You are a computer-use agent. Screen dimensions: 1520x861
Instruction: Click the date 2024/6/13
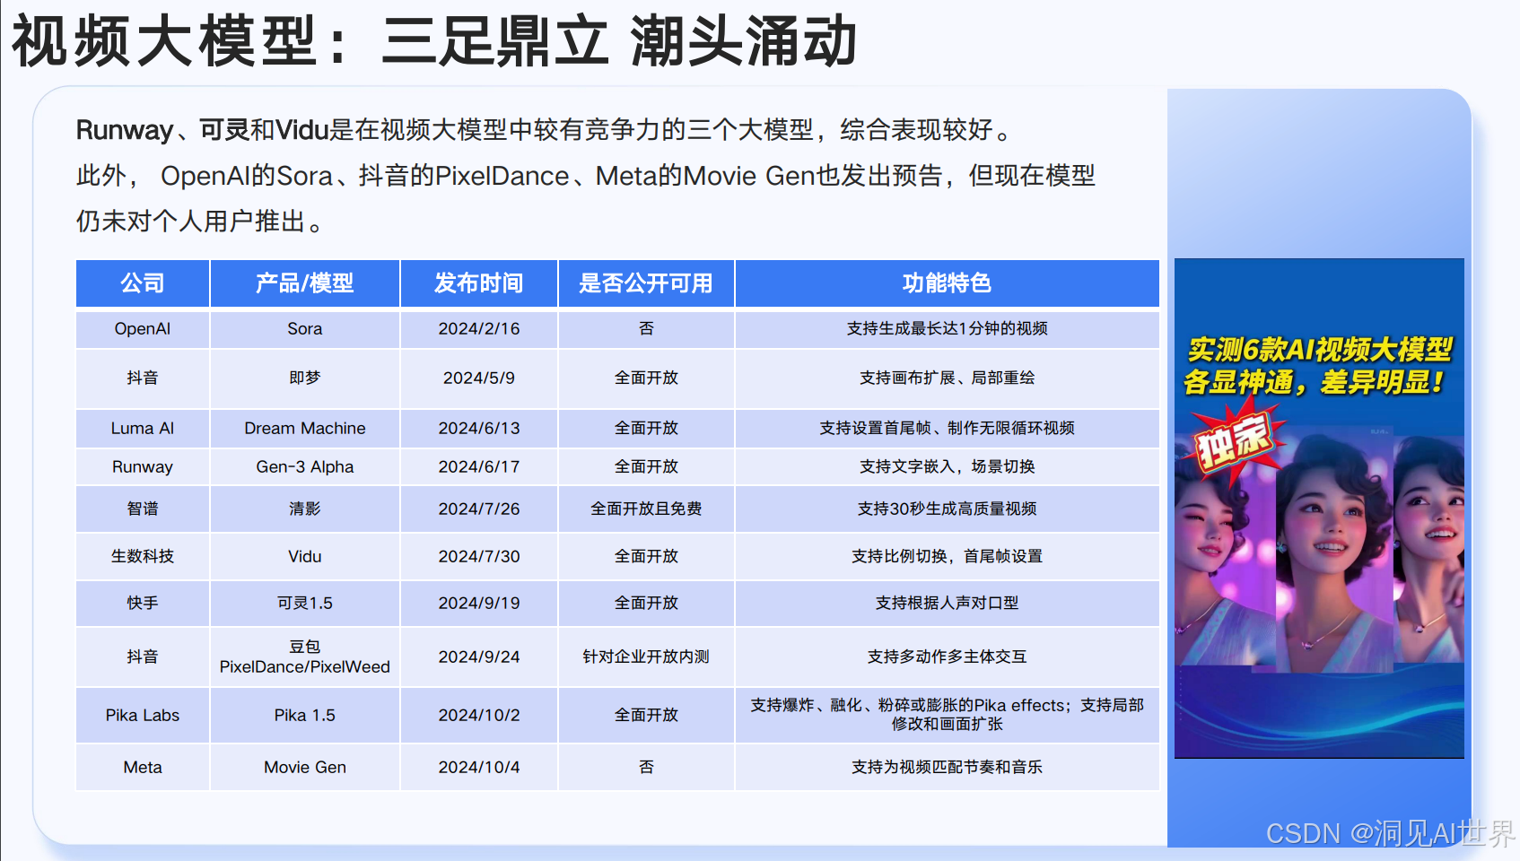(479, 429)
